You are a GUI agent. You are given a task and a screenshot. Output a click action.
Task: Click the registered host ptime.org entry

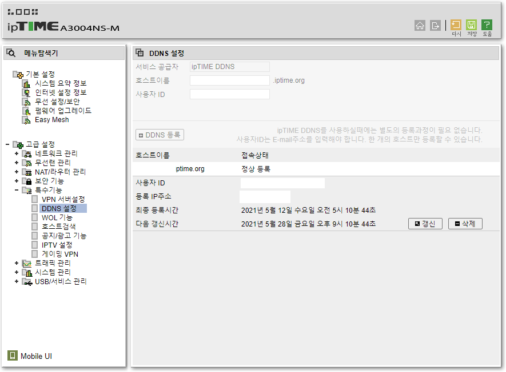[190, 169]
